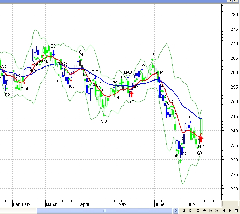
Task: Click the red MD up arrow in July
Action: pyautogui.click(x=201, y=138)
